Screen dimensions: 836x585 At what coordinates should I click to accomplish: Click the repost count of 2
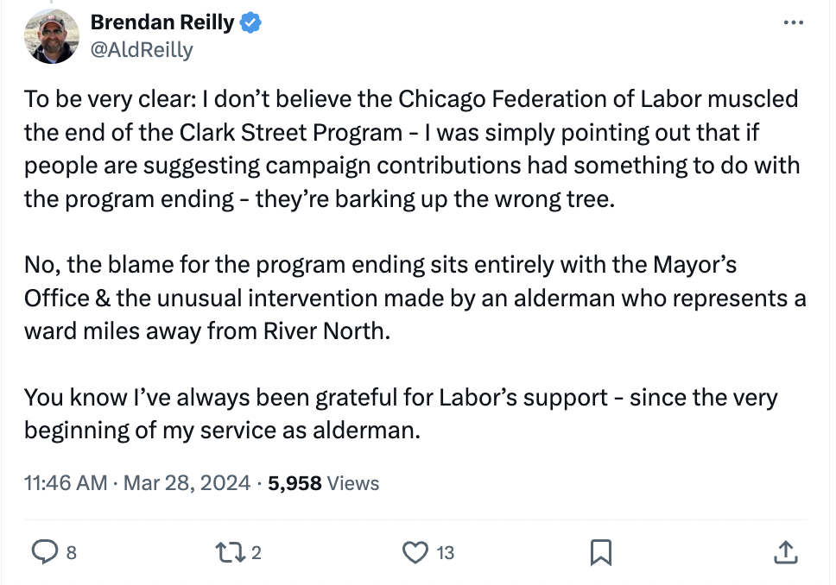[x=256, y=553]
